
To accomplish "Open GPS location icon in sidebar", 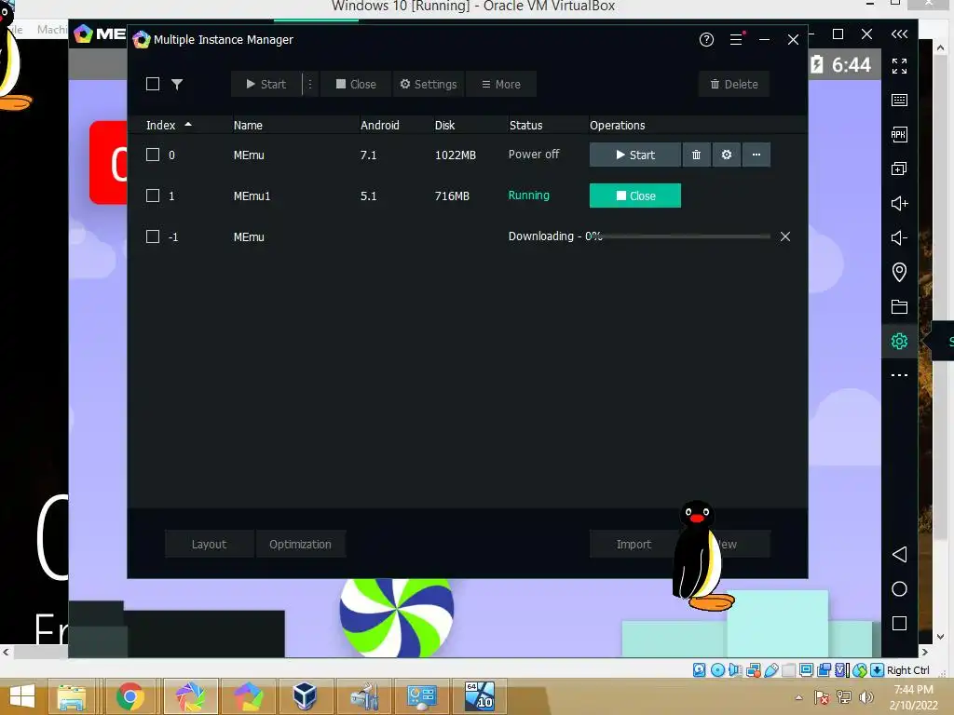I will tap(899, 272).
